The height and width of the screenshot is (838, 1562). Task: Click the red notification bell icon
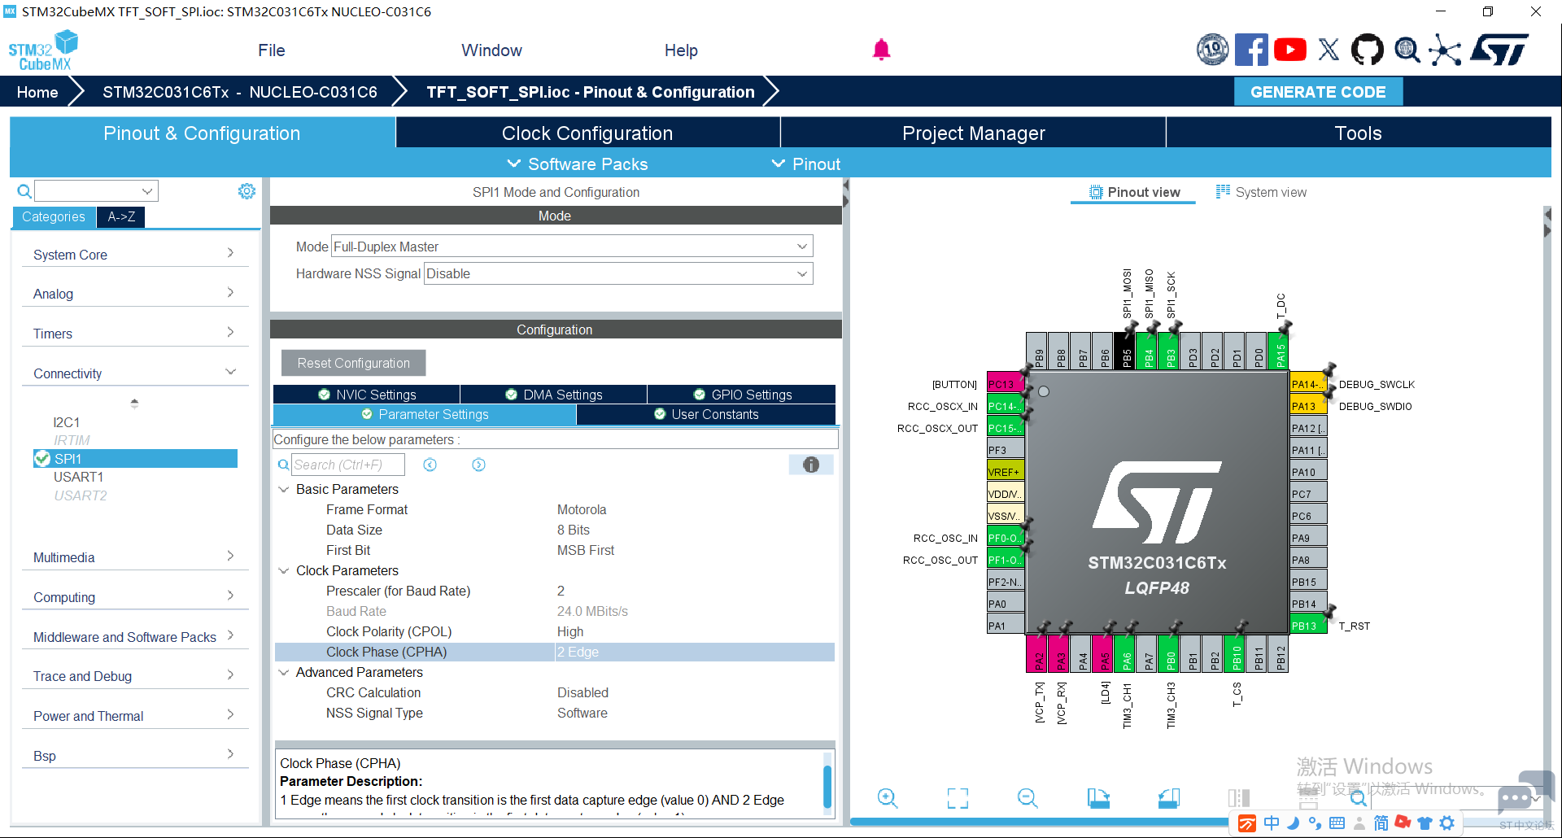(881, 50)
